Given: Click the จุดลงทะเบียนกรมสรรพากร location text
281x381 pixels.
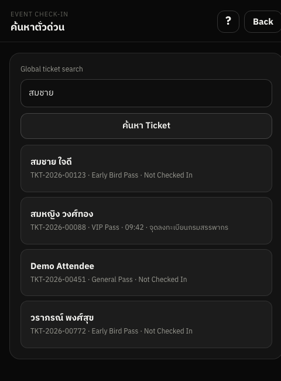Looking at the screenshot, I should tap(189, 227).
